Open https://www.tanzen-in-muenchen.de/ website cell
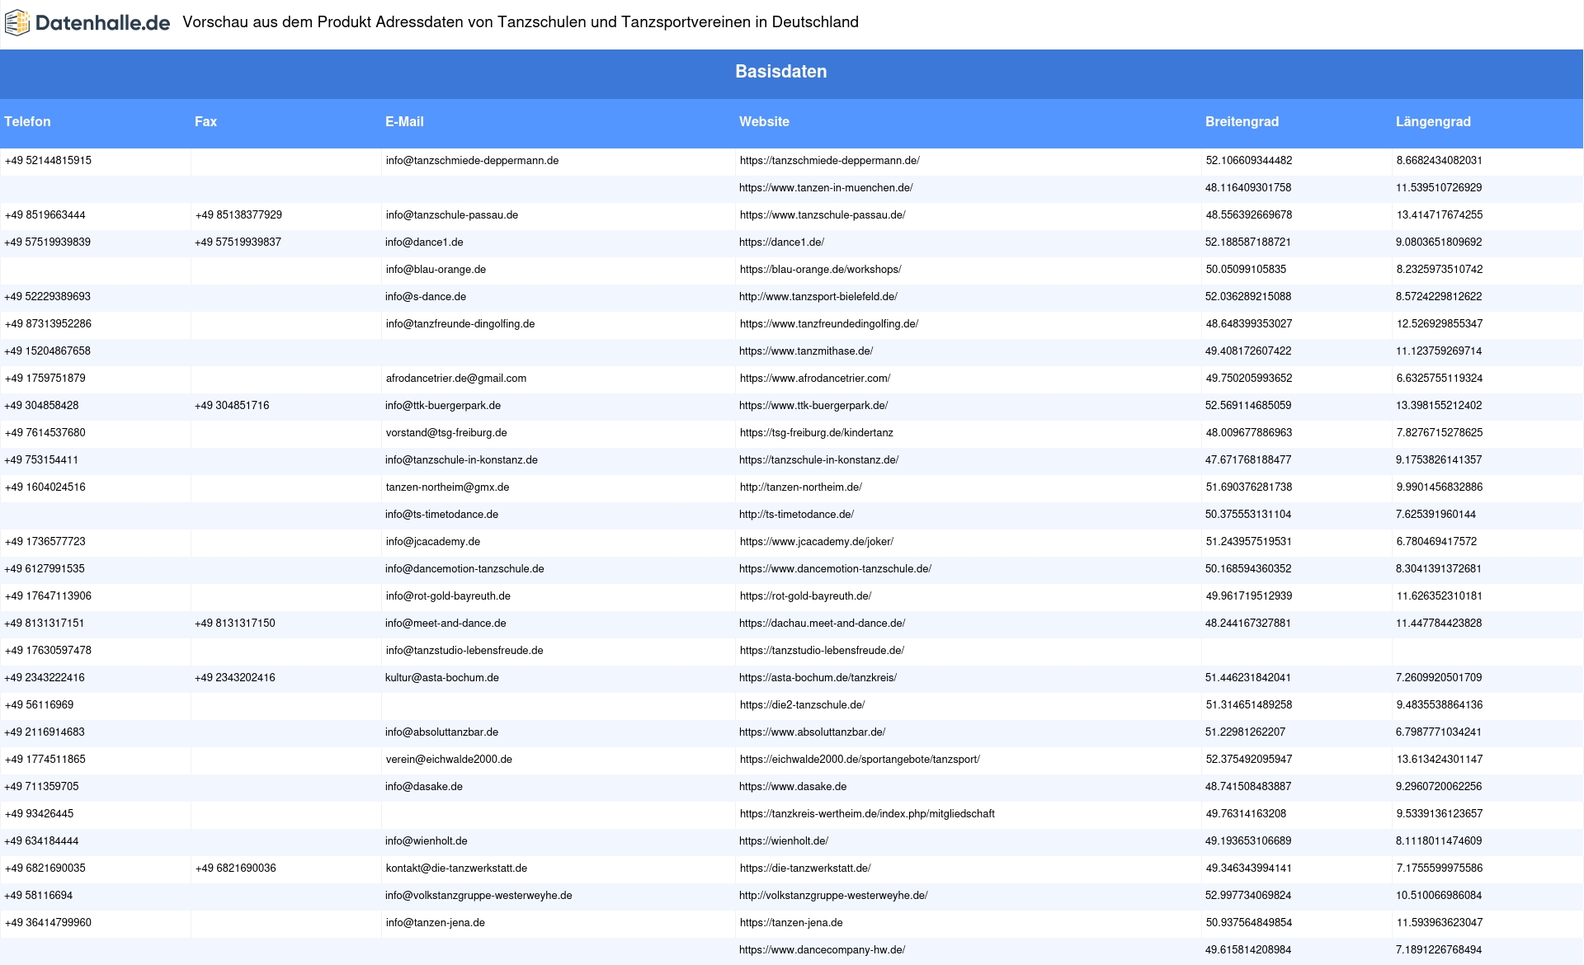 [x=826, y=188]
